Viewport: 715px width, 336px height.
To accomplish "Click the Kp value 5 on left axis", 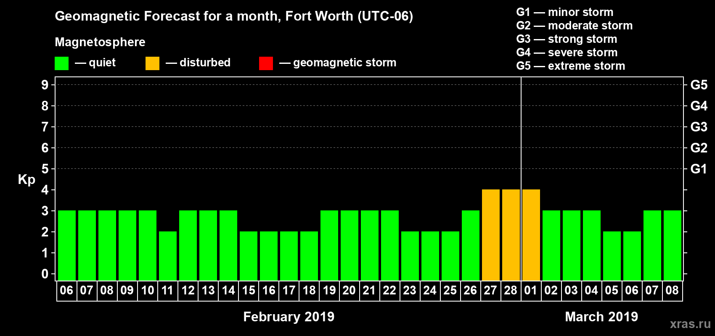I will 45,169.
